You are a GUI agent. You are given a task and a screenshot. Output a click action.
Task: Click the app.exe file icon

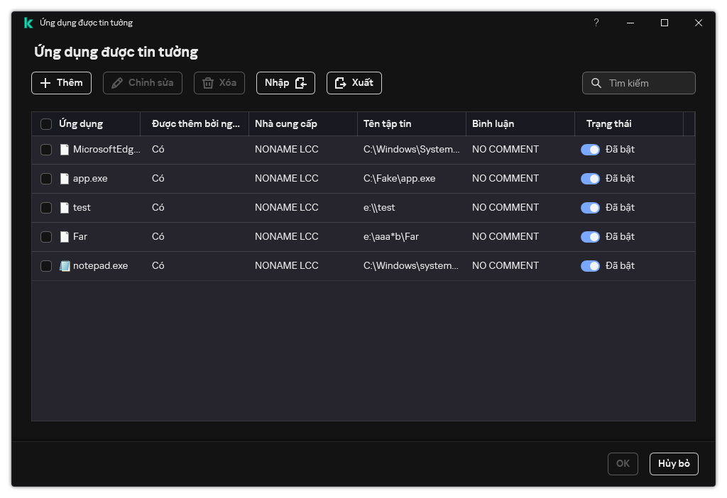click(x=65, y=179)
